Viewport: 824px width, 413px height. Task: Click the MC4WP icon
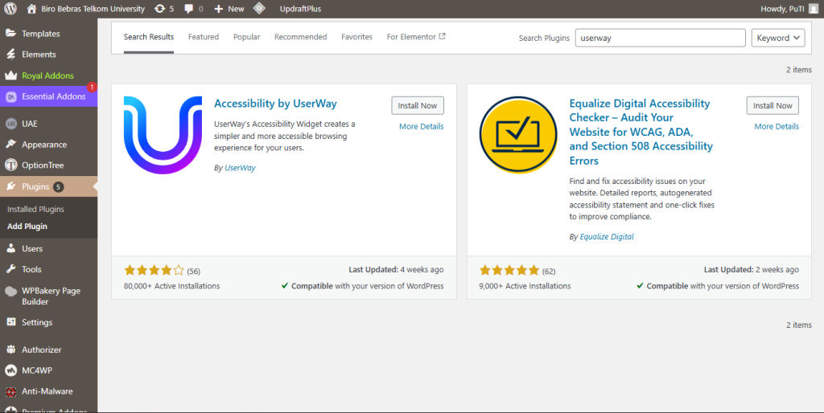pyautogui.click(x=11, y=370)
